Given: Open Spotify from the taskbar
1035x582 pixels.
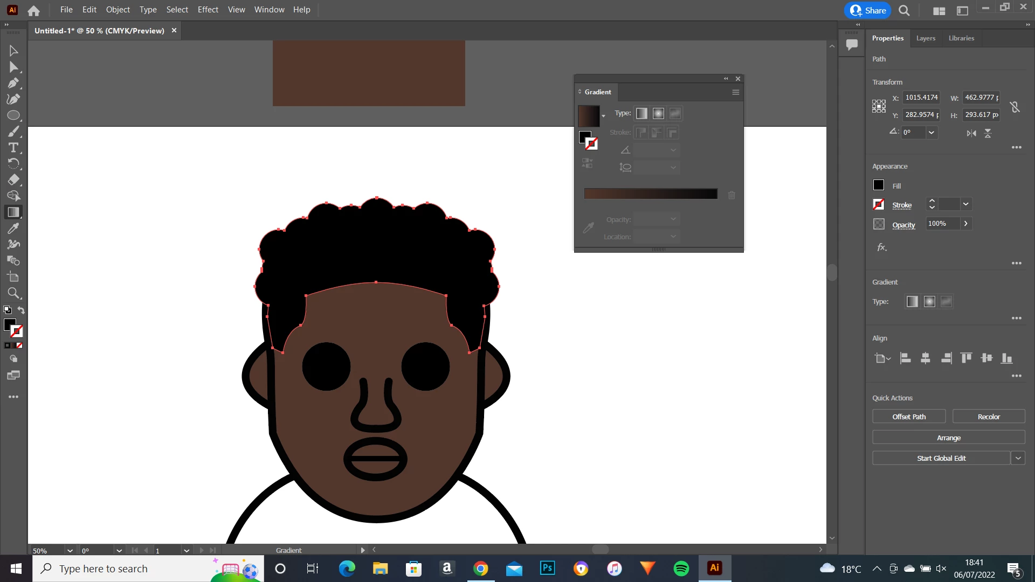Looking at the screenshot, I should 681,569.
